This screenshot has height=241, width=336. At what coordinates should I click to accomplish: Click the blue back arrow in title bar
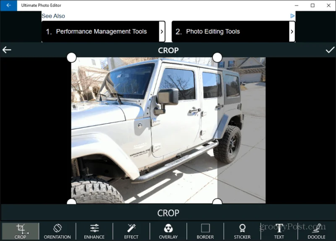8,5
